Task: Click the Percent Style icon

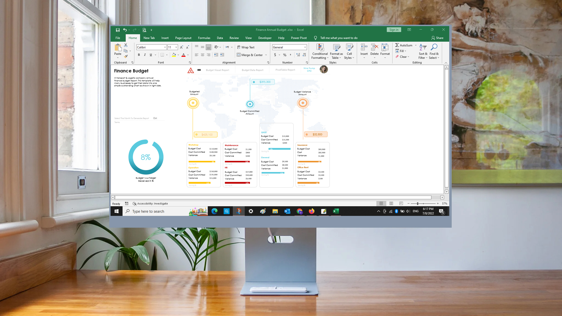Action: 285,55
